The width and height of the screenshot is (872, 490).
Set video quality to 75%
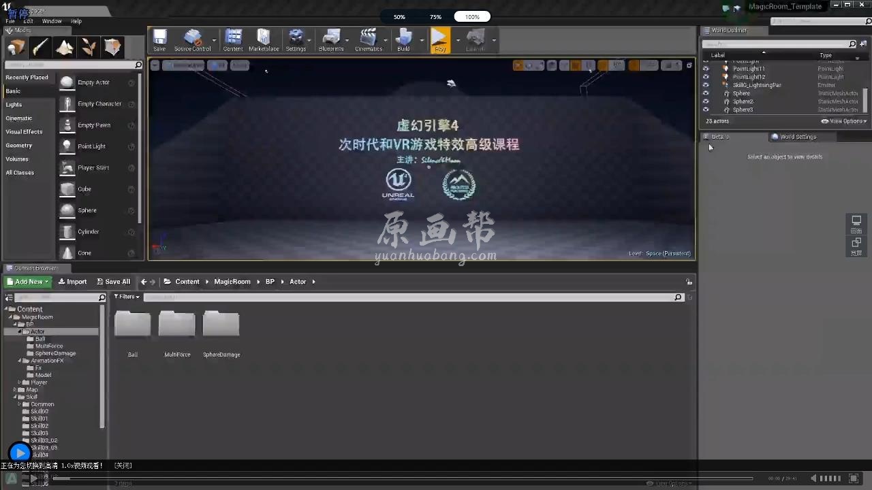coord(435,17)
